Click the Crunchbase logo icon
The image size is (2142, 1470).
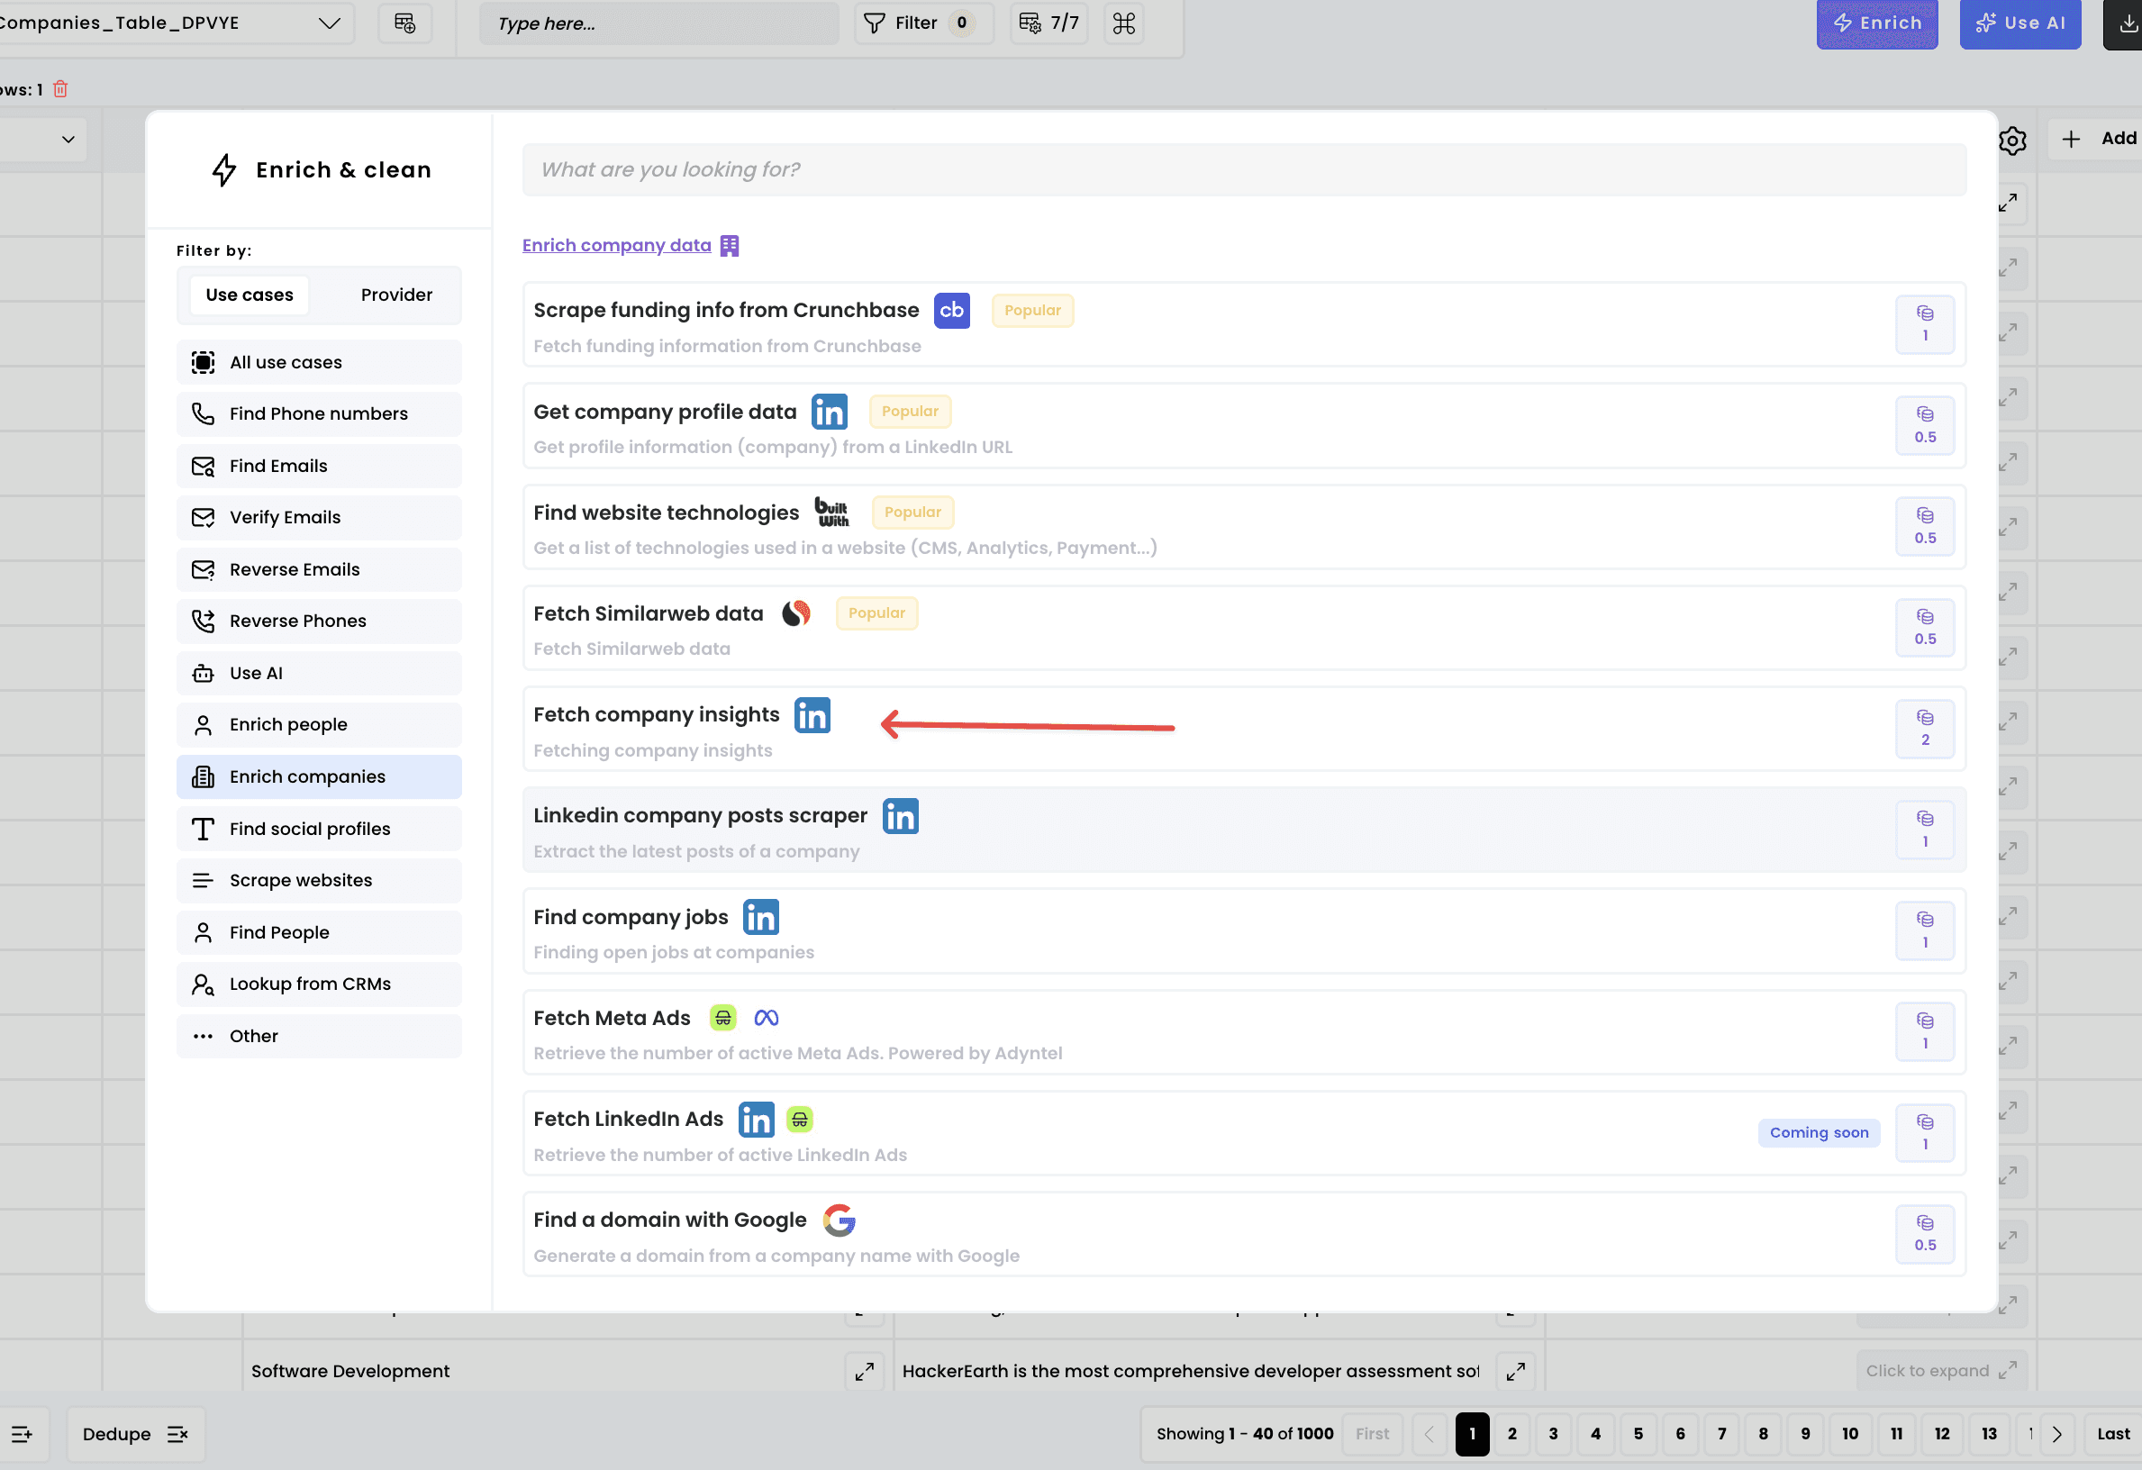coord(951,311)
